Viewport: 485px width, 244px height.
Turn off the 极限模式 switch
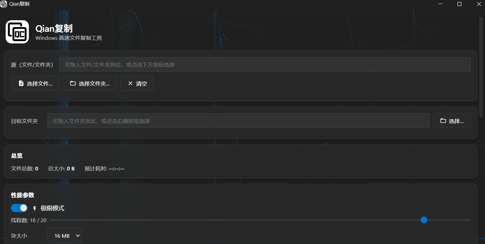click(19, 208)
